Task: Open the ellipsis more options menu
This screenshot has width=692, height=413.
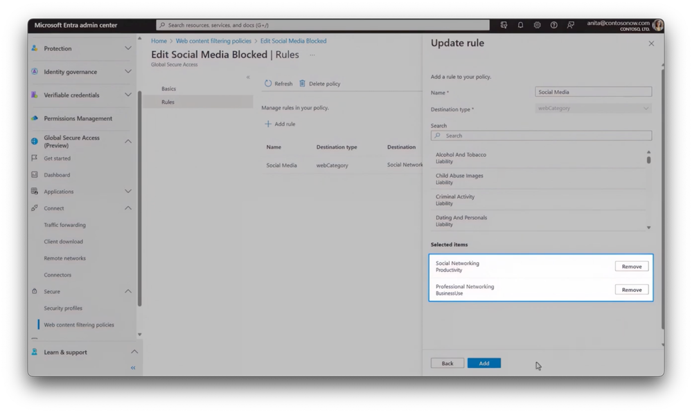Action: [312, 55]
